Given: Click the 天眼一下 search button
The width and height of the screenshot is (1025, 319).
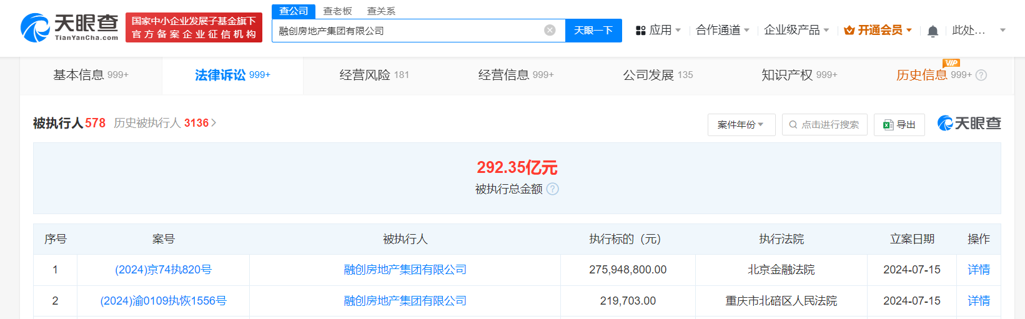Looking at the screenshot, I should (593, 31).
